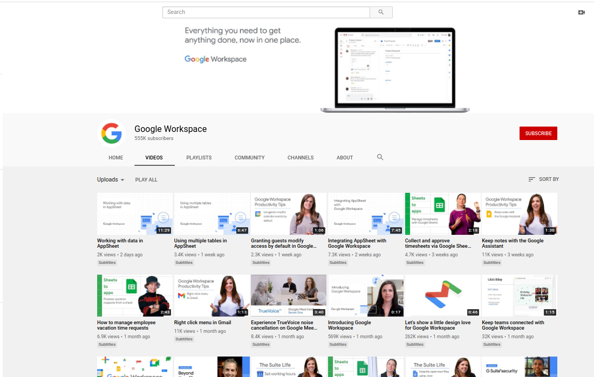
Task: Open the G Suite security video thumbnail
Action: [x=520, y=367]
